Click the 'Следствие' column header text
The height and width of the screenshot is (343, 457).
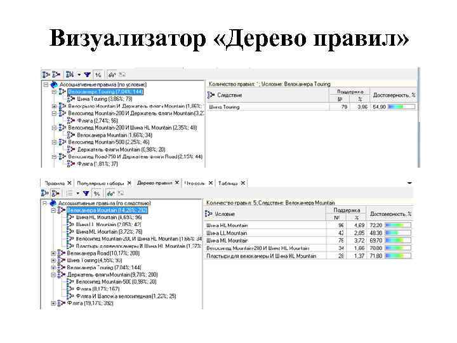(230, 95)
